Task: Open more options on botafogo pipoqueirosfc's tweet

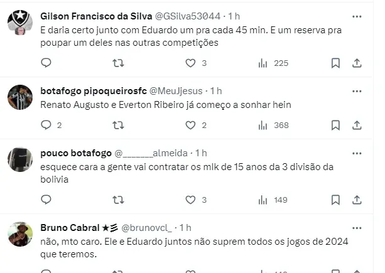Action: [x=356, y=91]
